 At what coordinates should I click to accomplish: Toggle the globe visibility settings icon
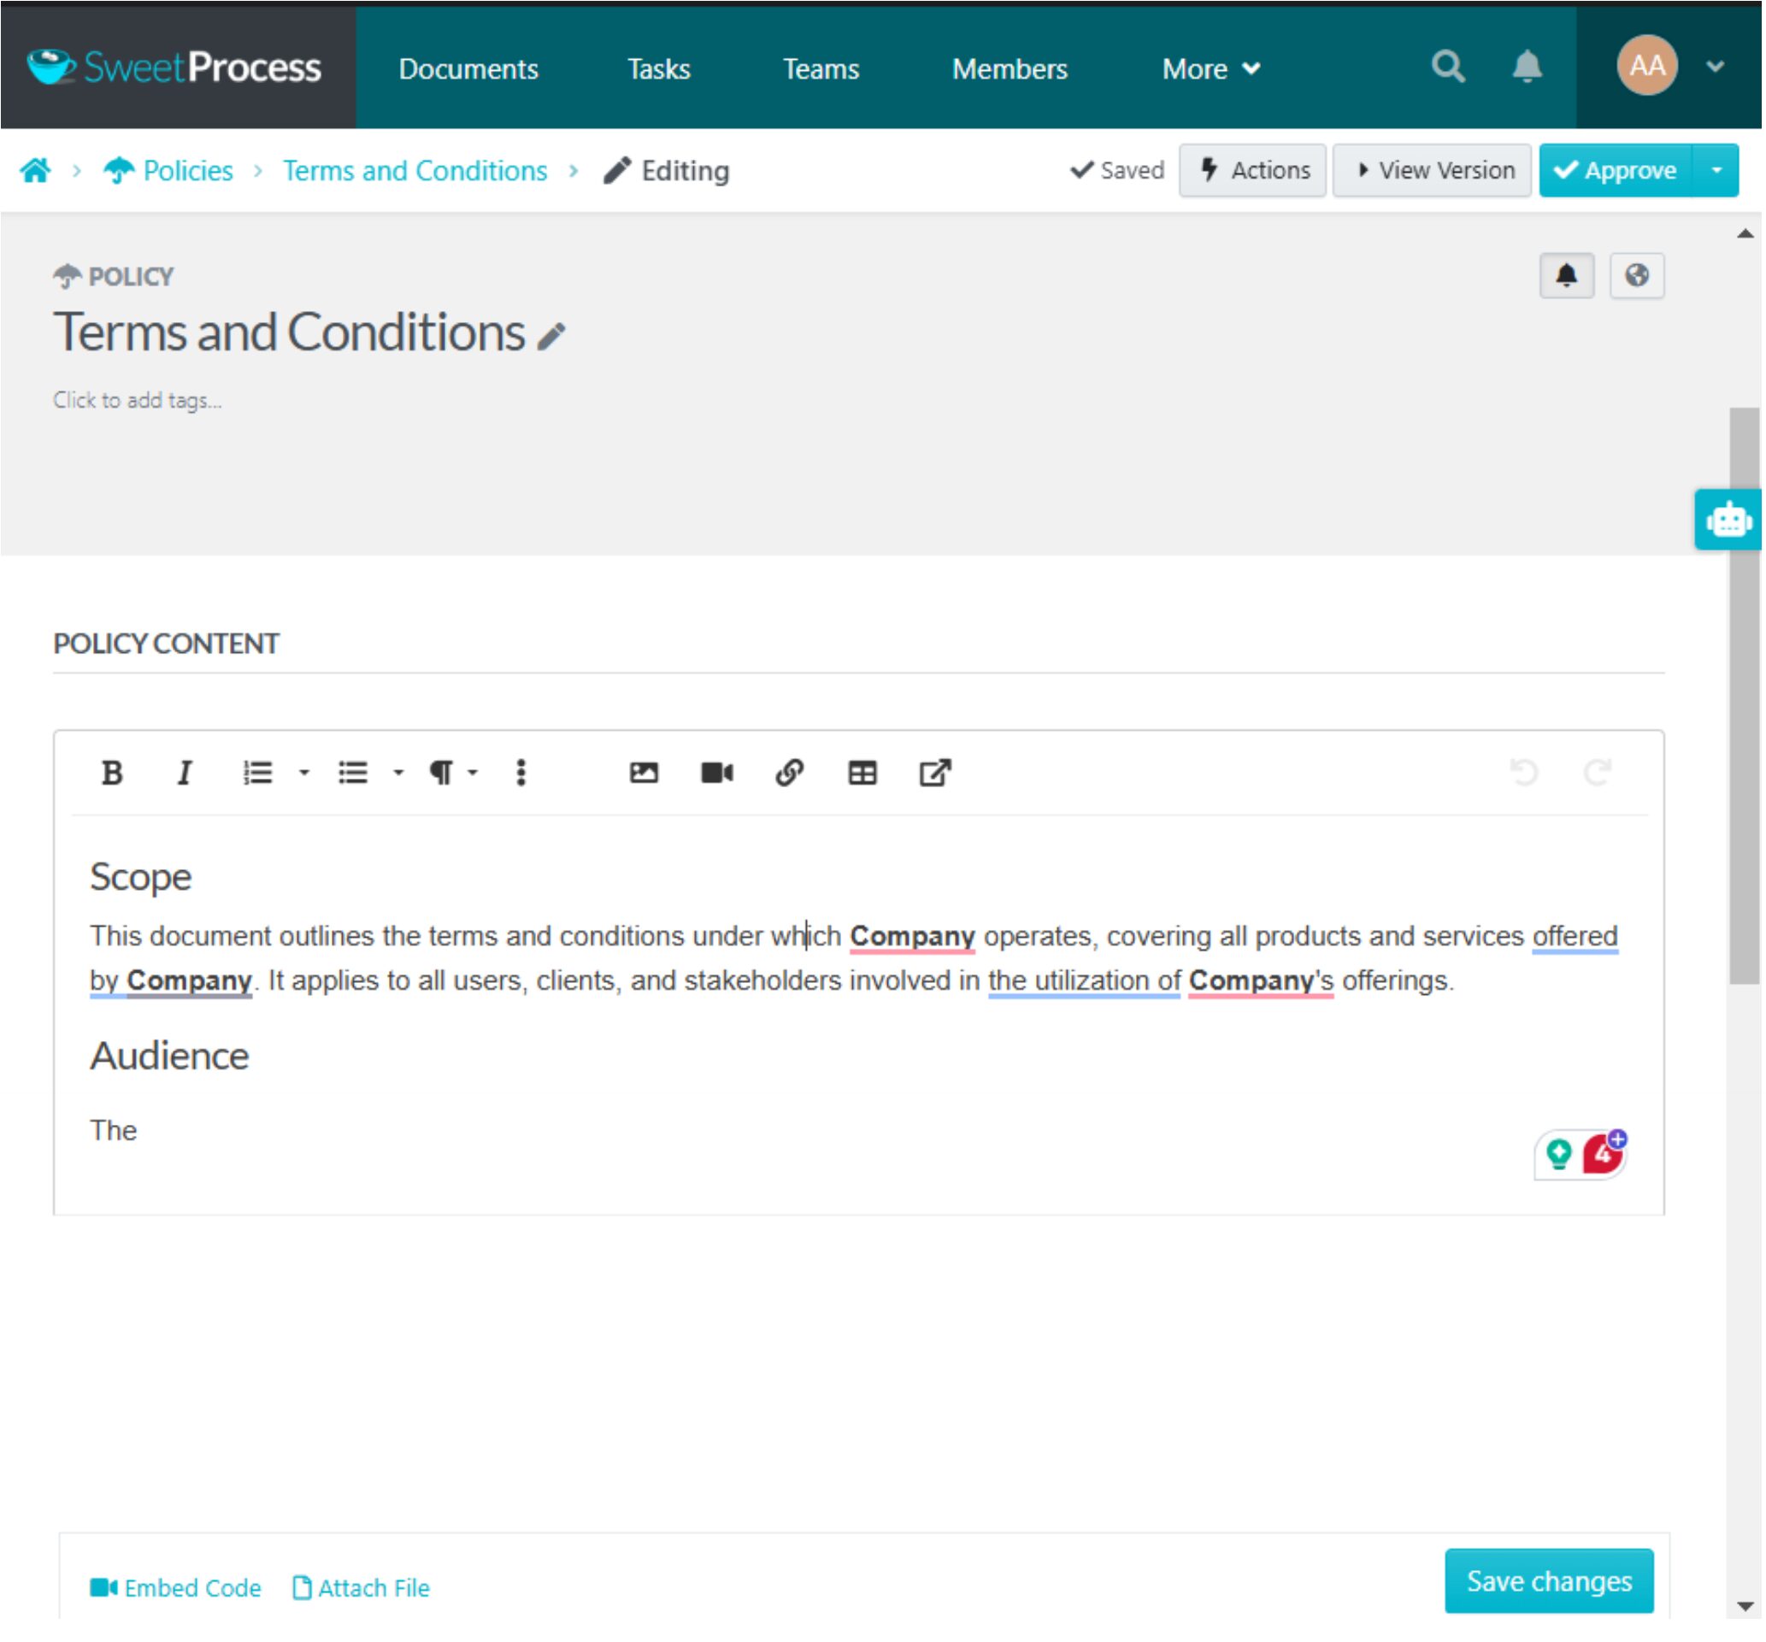1634,274
